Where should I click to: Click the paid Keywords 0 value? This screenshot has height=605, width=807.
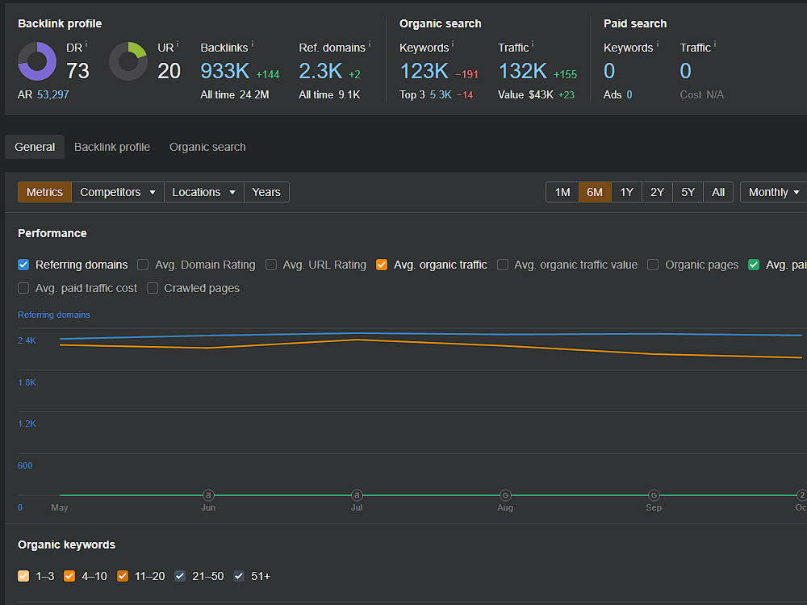point(609,71)
